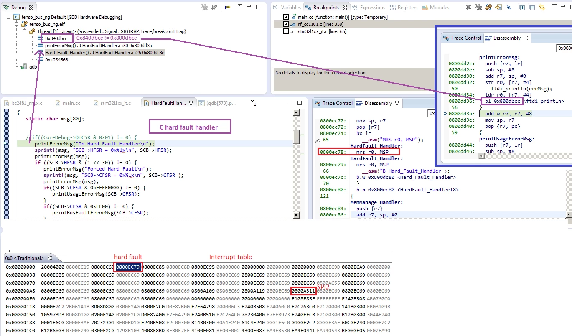Select memory cell 0800EC79 hard fault vector
572x336 pixels.
coord(128,267)
